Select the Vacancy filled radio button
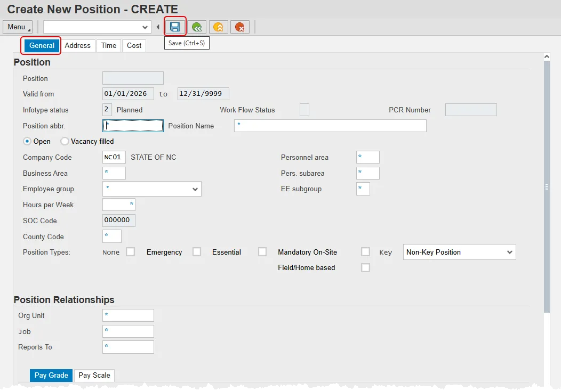 65,141
